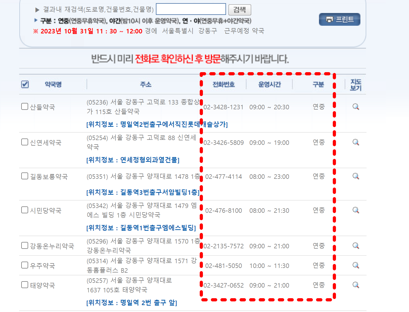Check the 태양약국 checkbox

pos(25,285)
